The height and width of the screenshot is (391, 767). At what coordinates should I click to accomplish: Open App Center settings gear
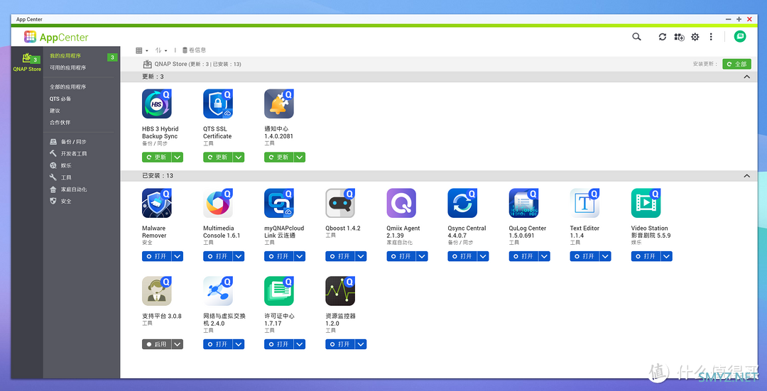(695, 37)
